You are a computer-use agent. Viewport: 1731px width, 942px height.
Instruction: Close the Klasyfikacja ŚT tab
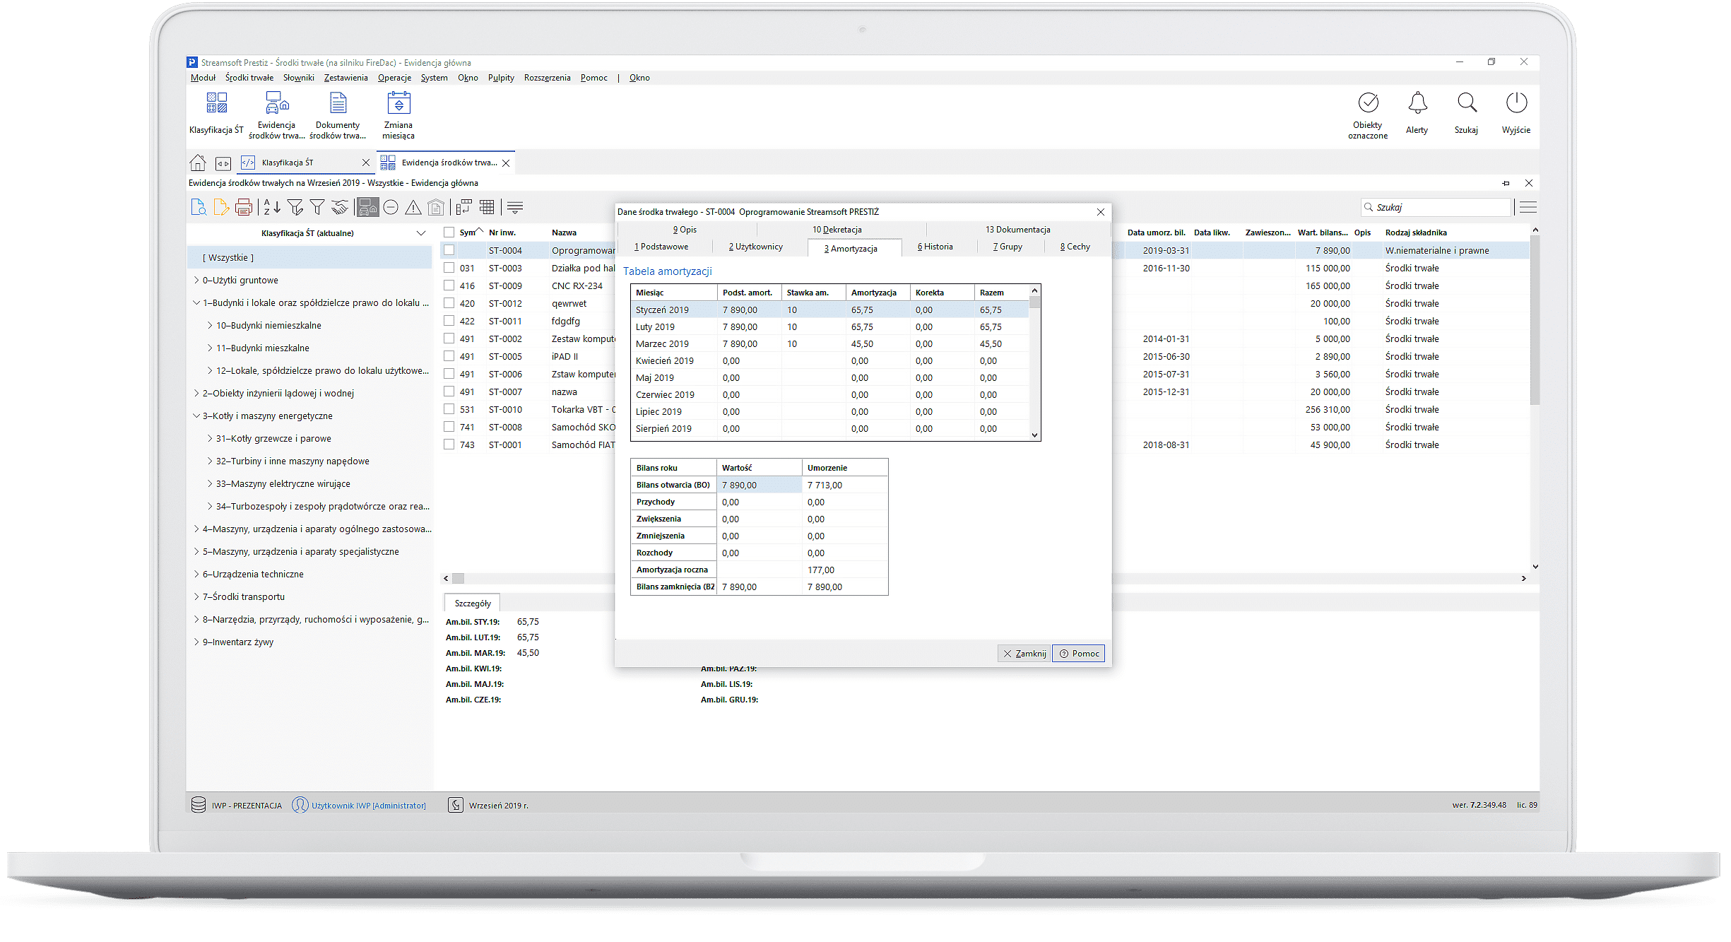pos(366,163)
